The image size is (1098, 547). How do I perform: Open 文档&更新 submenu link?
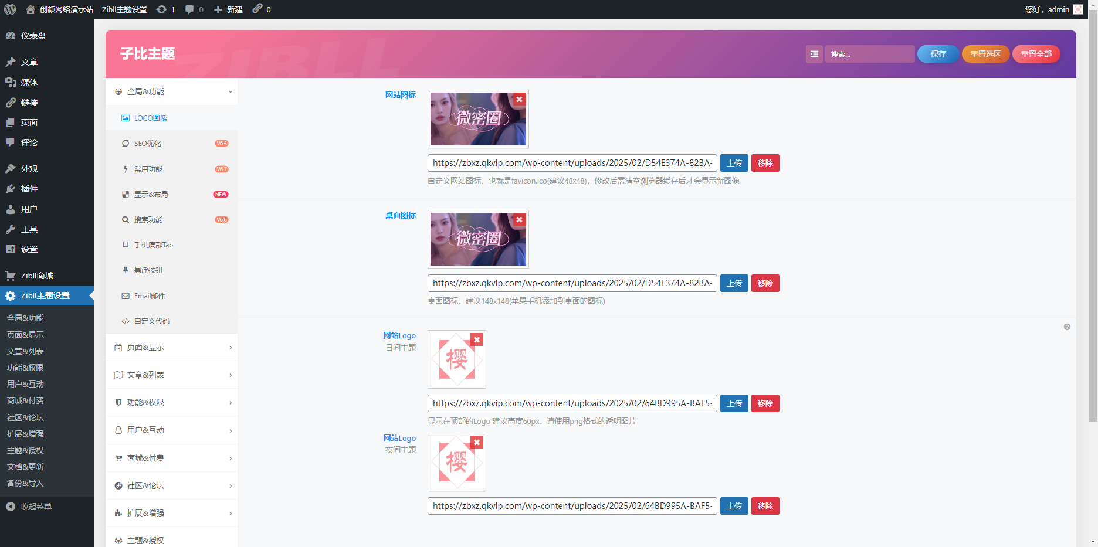point(25,467)
